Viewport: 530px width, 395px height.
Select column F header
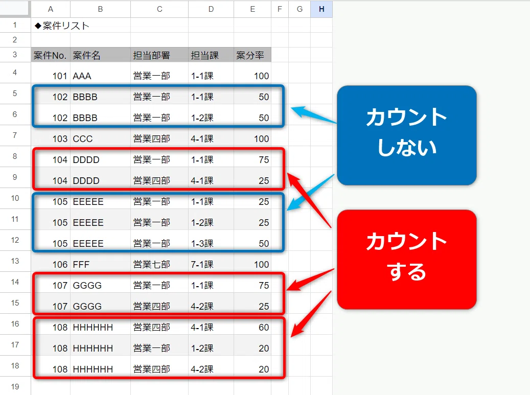point(280,9)
